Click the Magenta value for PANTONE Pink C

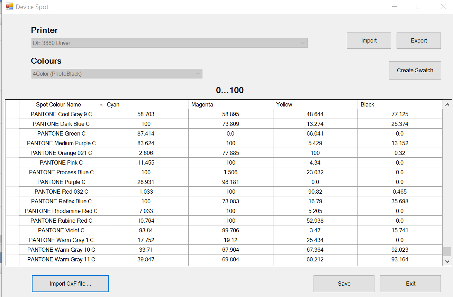(230, 162)
